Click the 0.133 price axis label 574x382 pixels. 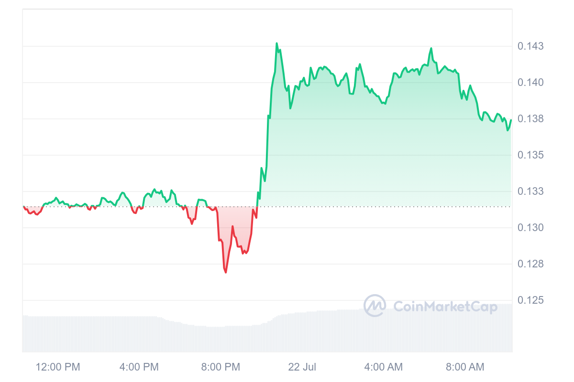point(530,191)
